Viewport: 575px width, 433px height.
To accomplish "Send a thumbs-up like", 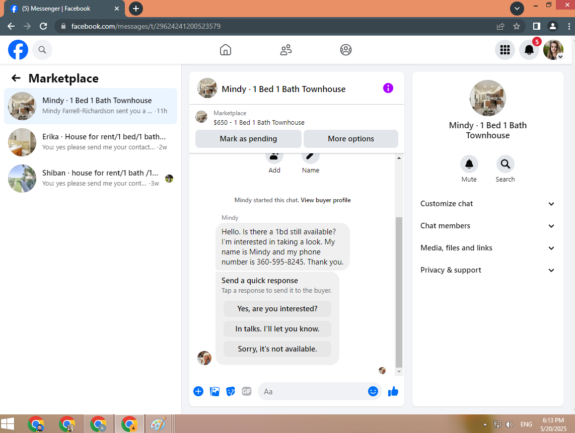I will [x=393, y=391].
